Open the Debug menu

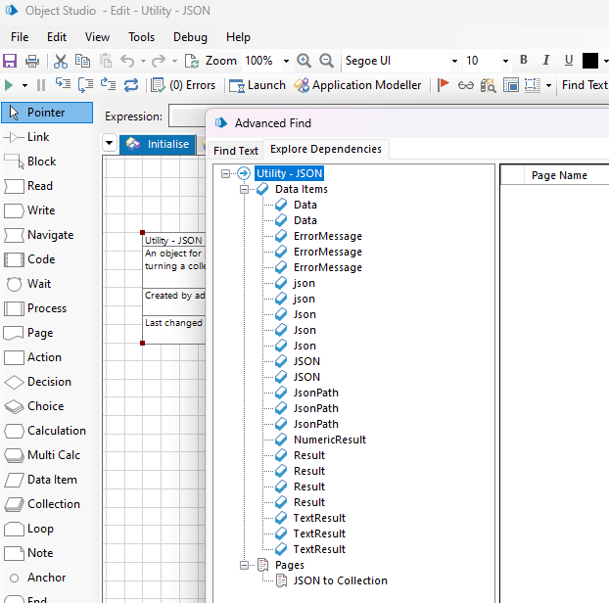190,37
